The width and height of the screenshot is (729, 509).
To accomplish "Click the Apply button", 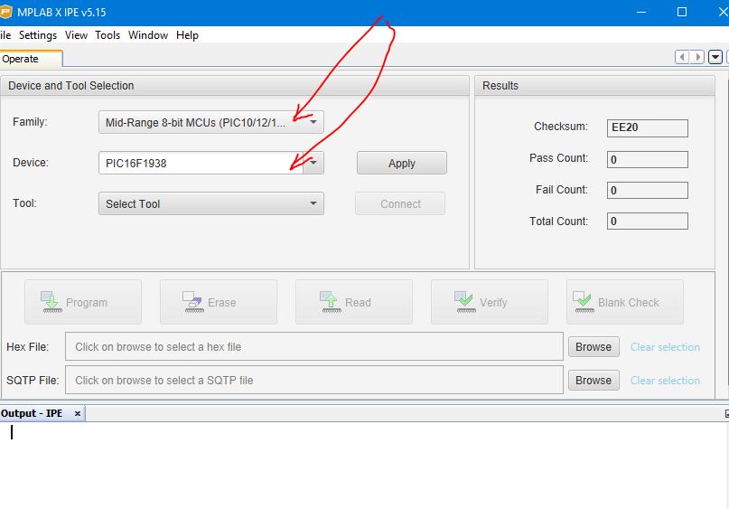I will 402,164.
